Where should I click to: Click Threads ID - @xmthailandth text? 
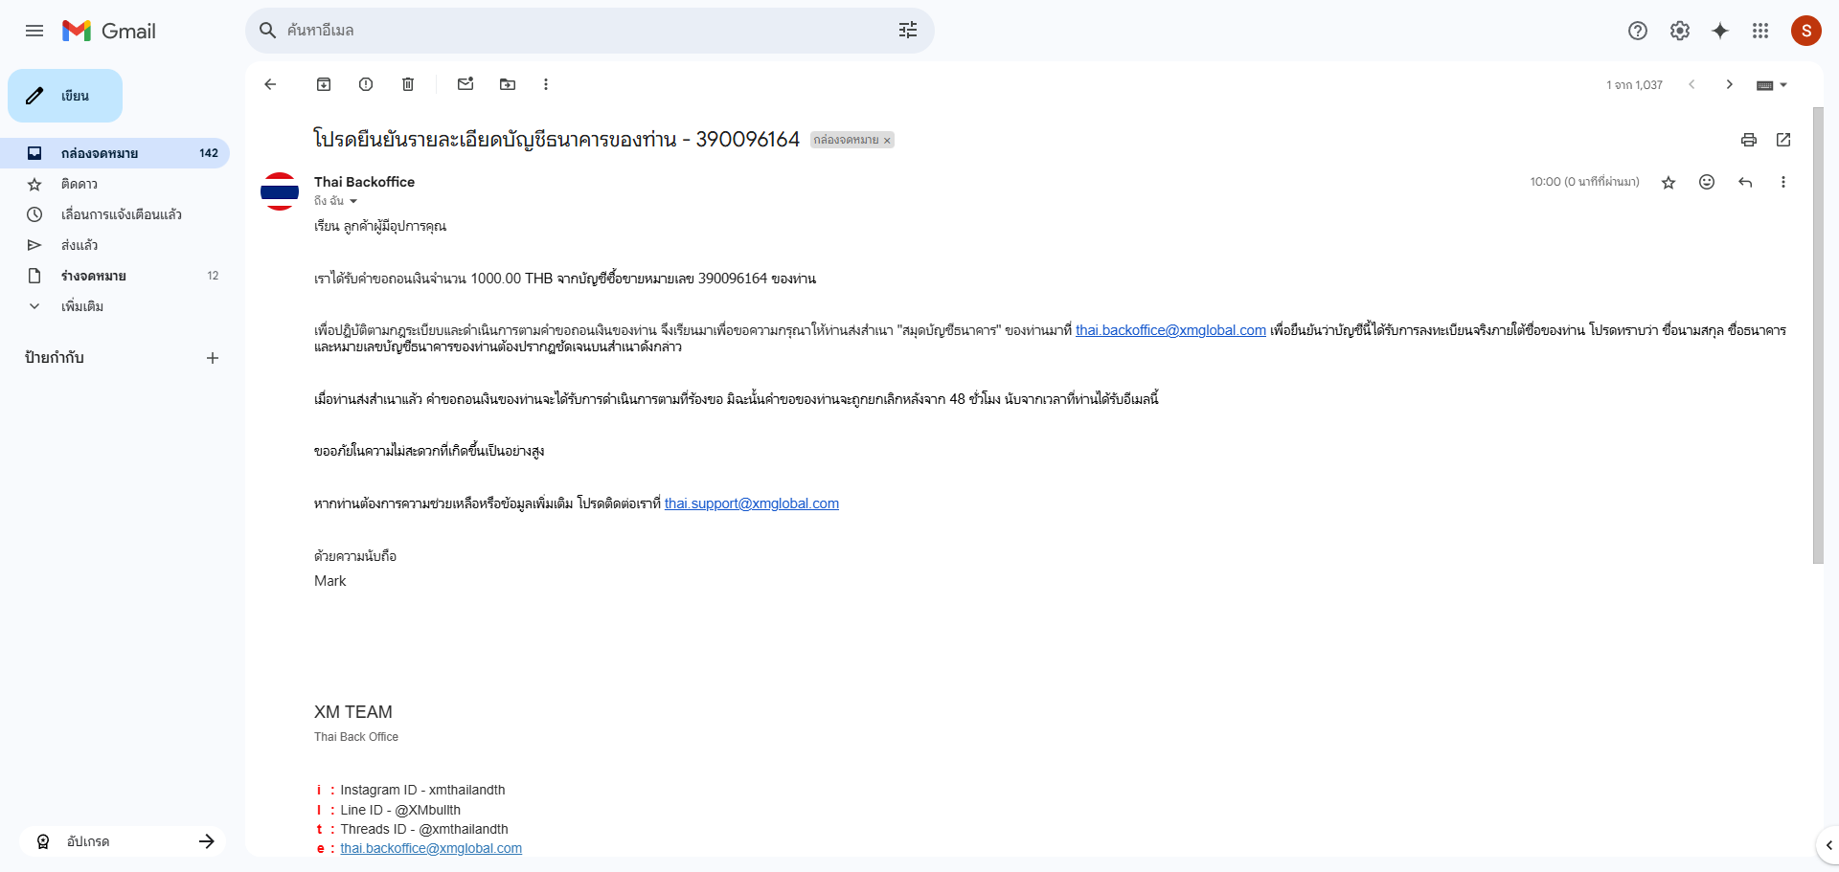[x=424, y=829]
